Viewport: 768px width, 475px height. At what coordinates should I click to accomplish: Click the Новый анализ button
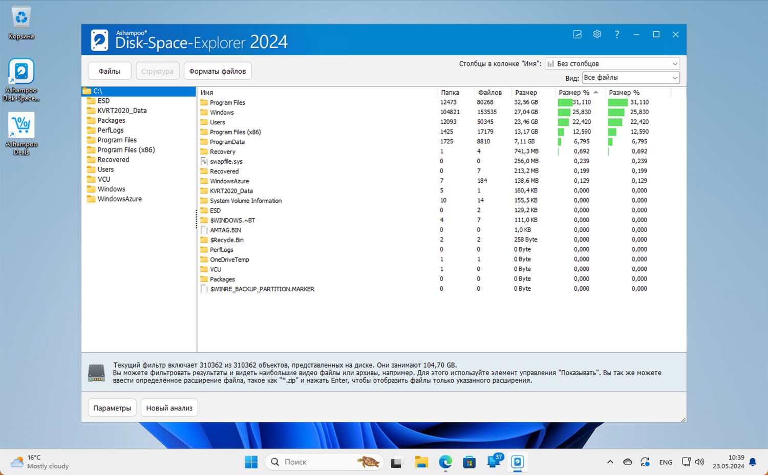[x=169, y=408]
